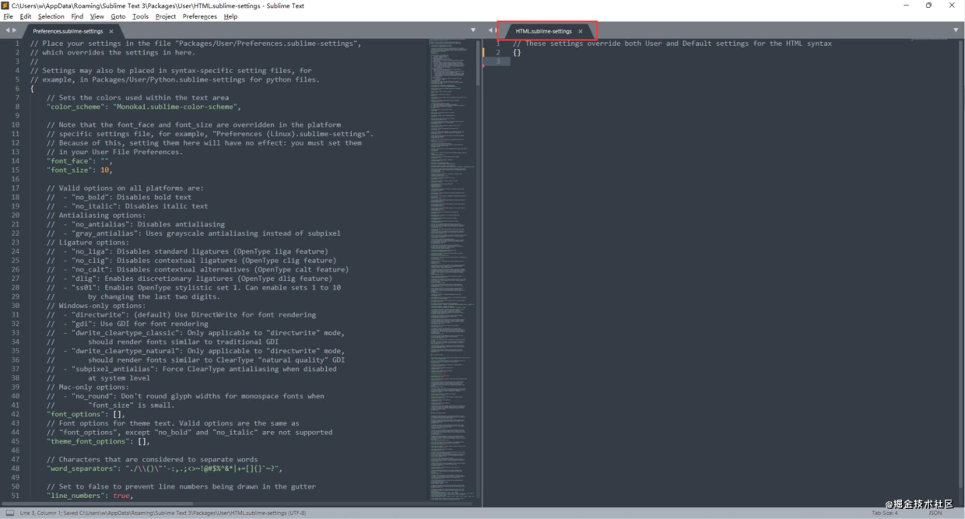Click the "// Windows-only options:" comment
The width and height of the screenshot is (965, 519).
click(x=96, y=306)
